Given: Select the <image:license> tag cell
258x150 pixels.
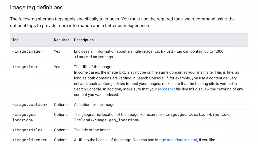Looking at the screenshot, I should coord(29,140).
